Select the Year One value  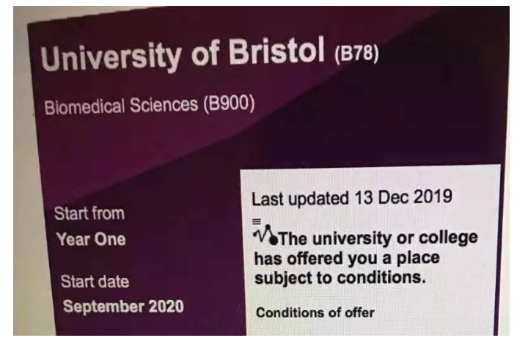coord(90,239)
